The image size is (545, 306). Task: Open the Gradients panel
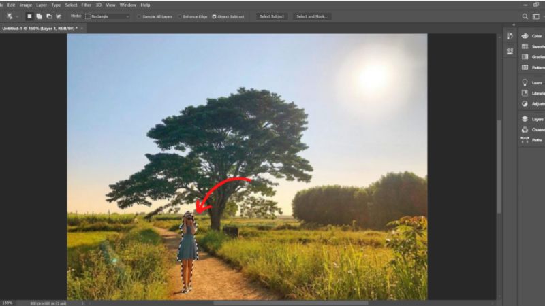pos(533,57)
